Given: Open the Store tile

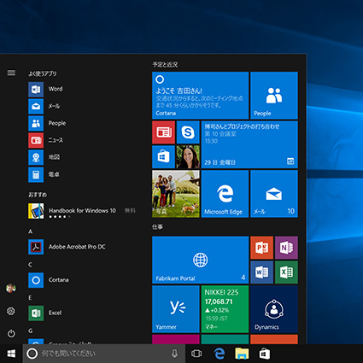Looking at the screenshot, I should pyautogui.click(x=164, y=157).
